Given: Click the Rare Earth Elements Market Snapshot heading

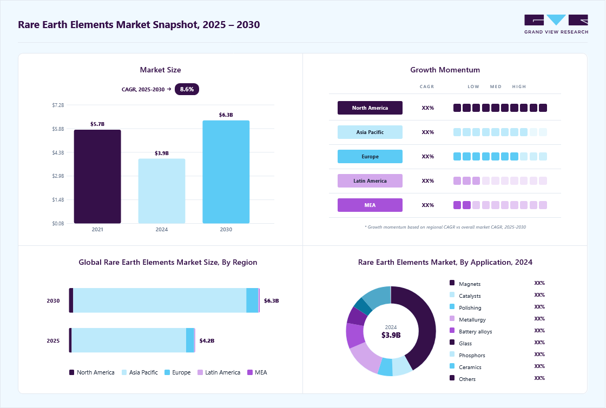Looking at the screenshot, I should click(139, 25).
